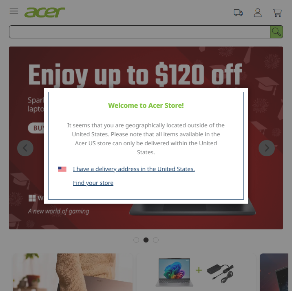Open the user account icon
This screenshot has width=292, height=291.
point(258,13)
